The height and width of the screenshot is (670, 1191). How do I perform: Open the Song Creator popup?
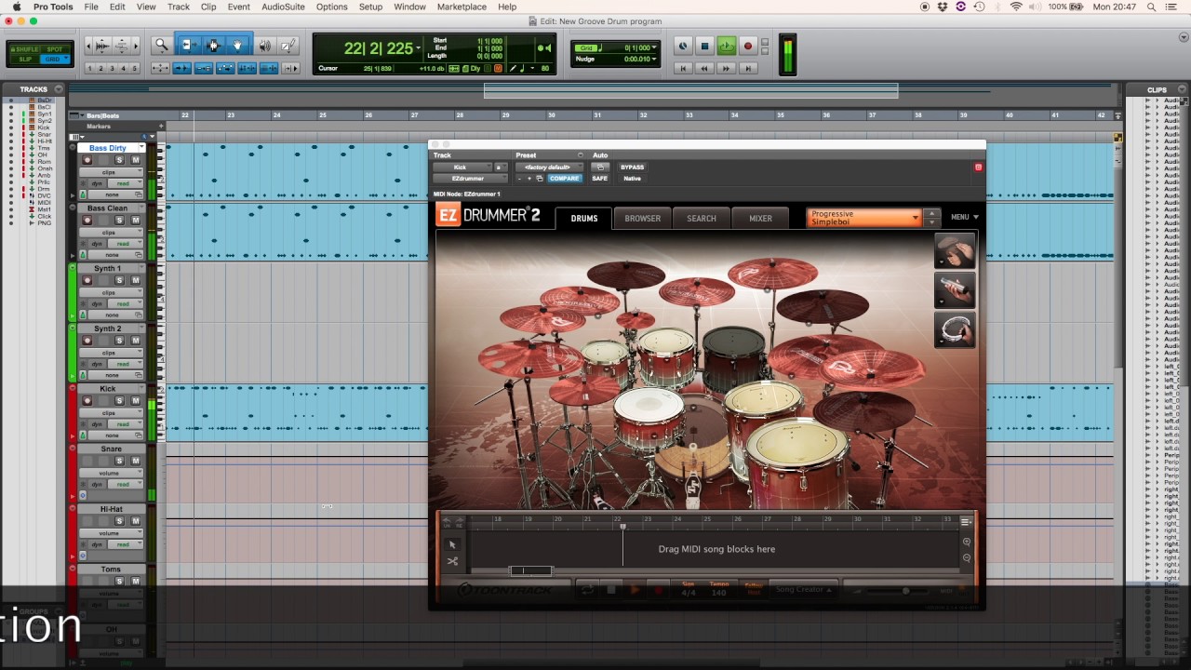803,589
